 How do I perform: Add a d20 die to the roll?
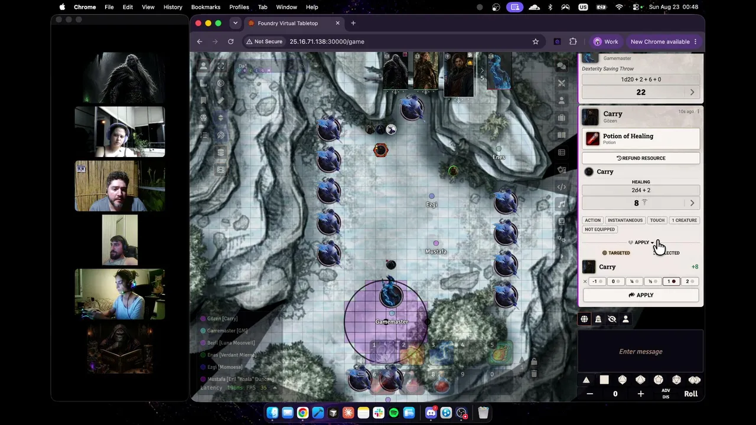click(676, 380)
